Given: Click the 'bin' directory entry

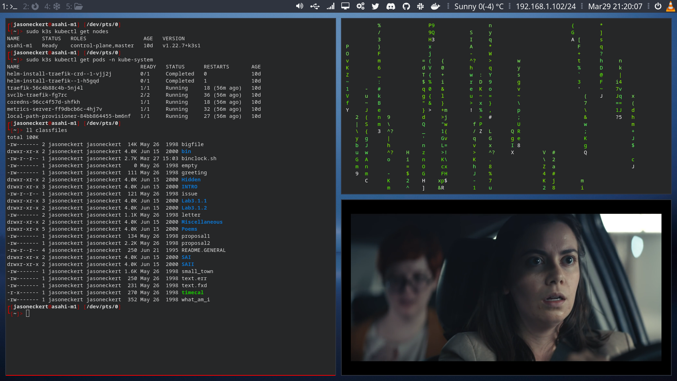Looking at the screenshot, I should [186, 151].
